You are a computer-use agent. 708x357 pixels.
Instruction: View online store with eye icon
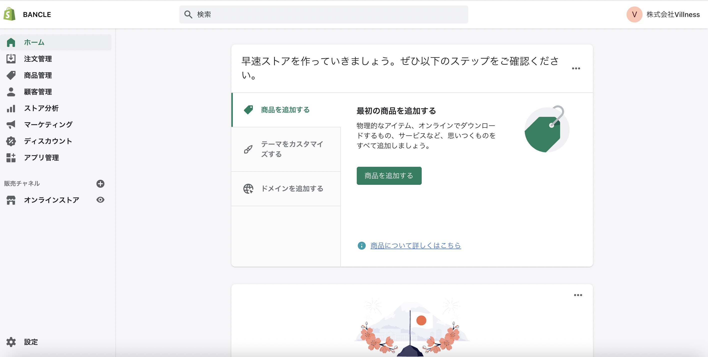100,200
